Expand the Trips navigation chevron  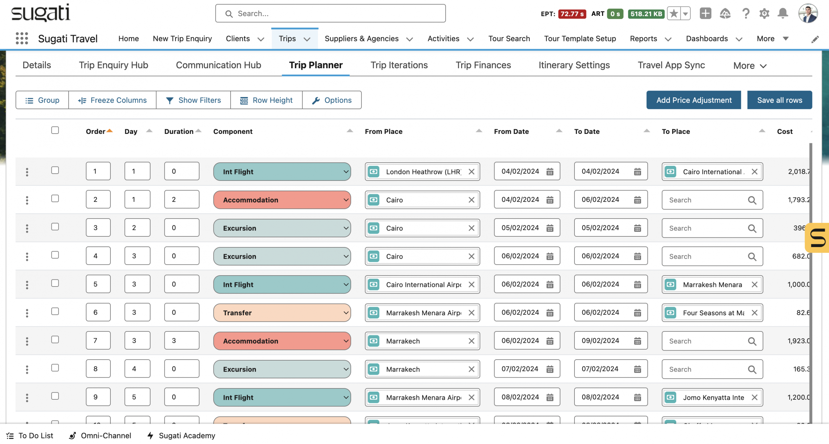(307, 39)
